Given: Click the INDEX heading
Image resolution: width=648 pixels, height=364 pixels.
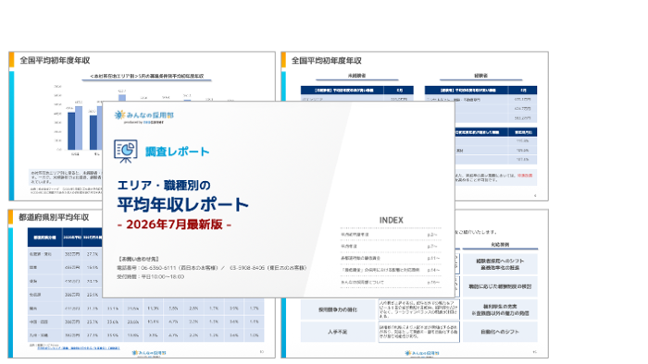Looking at the screenshot, I should tap(391, 220).
